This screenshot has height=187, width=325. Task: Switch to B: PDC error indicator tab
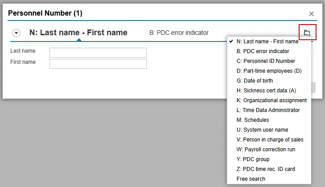(x=179, y=33)
